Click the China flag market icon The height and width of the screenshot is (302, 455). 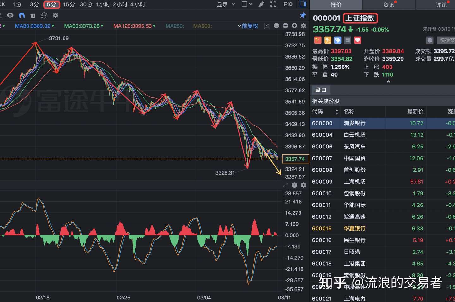(x=318, y=40)
